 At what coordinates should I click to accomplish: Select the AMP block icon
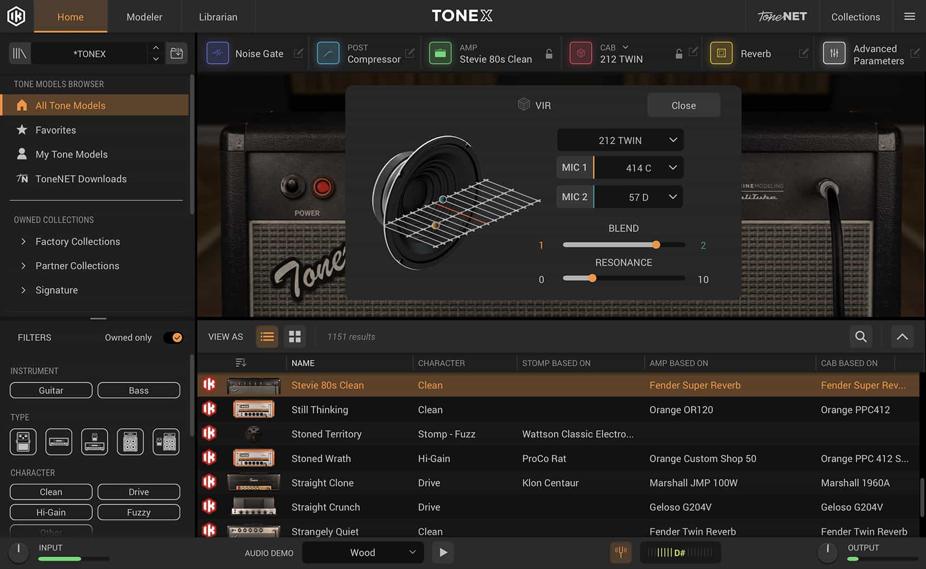click(x=440, y=53)
